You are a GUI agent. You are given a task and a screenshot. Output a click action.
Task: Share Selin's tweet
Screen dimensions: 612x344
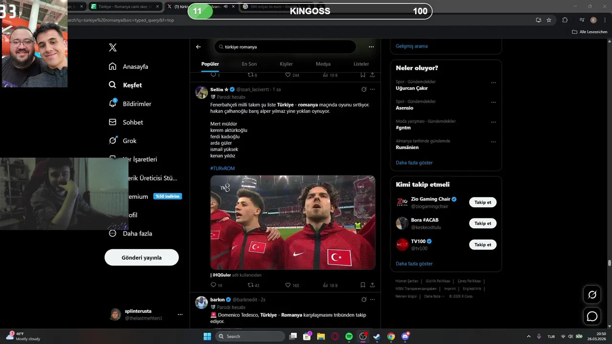[372, 285]
